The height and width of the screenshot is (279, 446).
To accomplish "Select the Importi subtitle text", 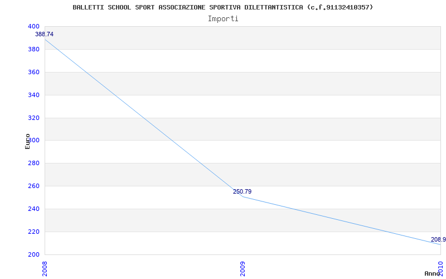I will coord(223,19).
